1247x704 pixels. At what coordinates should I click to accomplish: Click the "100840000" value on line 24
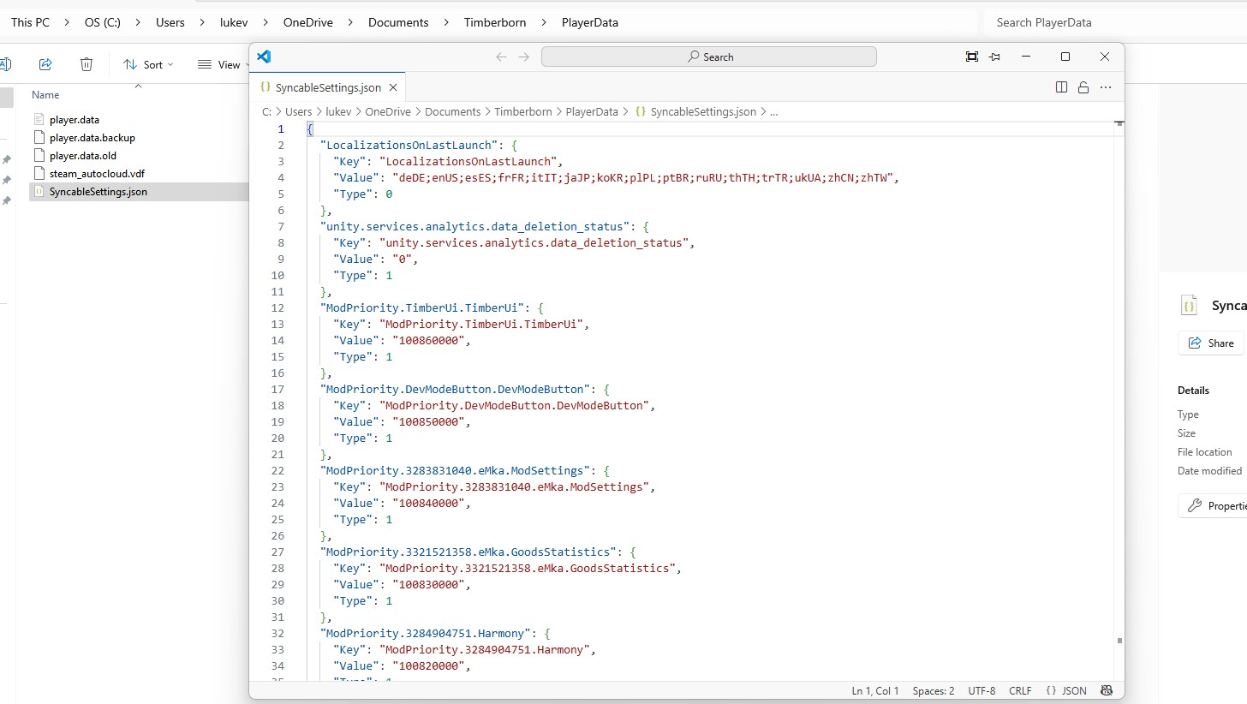point(432,503)
